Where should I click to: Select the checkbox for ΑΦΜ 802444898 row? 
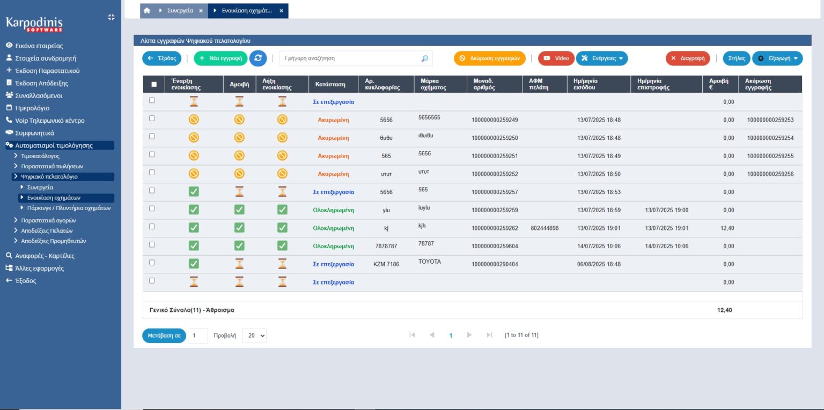(152, 227)
